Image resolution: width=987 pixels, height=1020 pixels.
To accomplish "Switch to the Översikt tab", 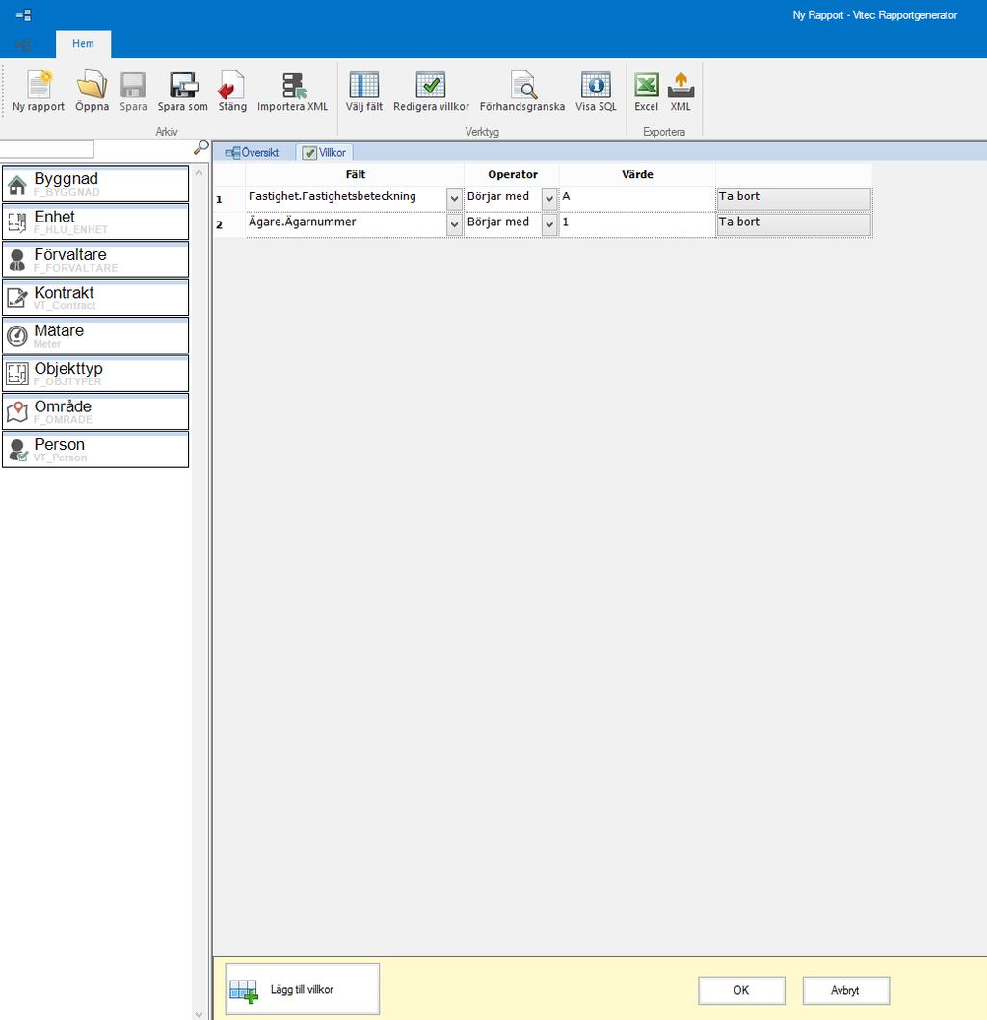I will 252,153.
